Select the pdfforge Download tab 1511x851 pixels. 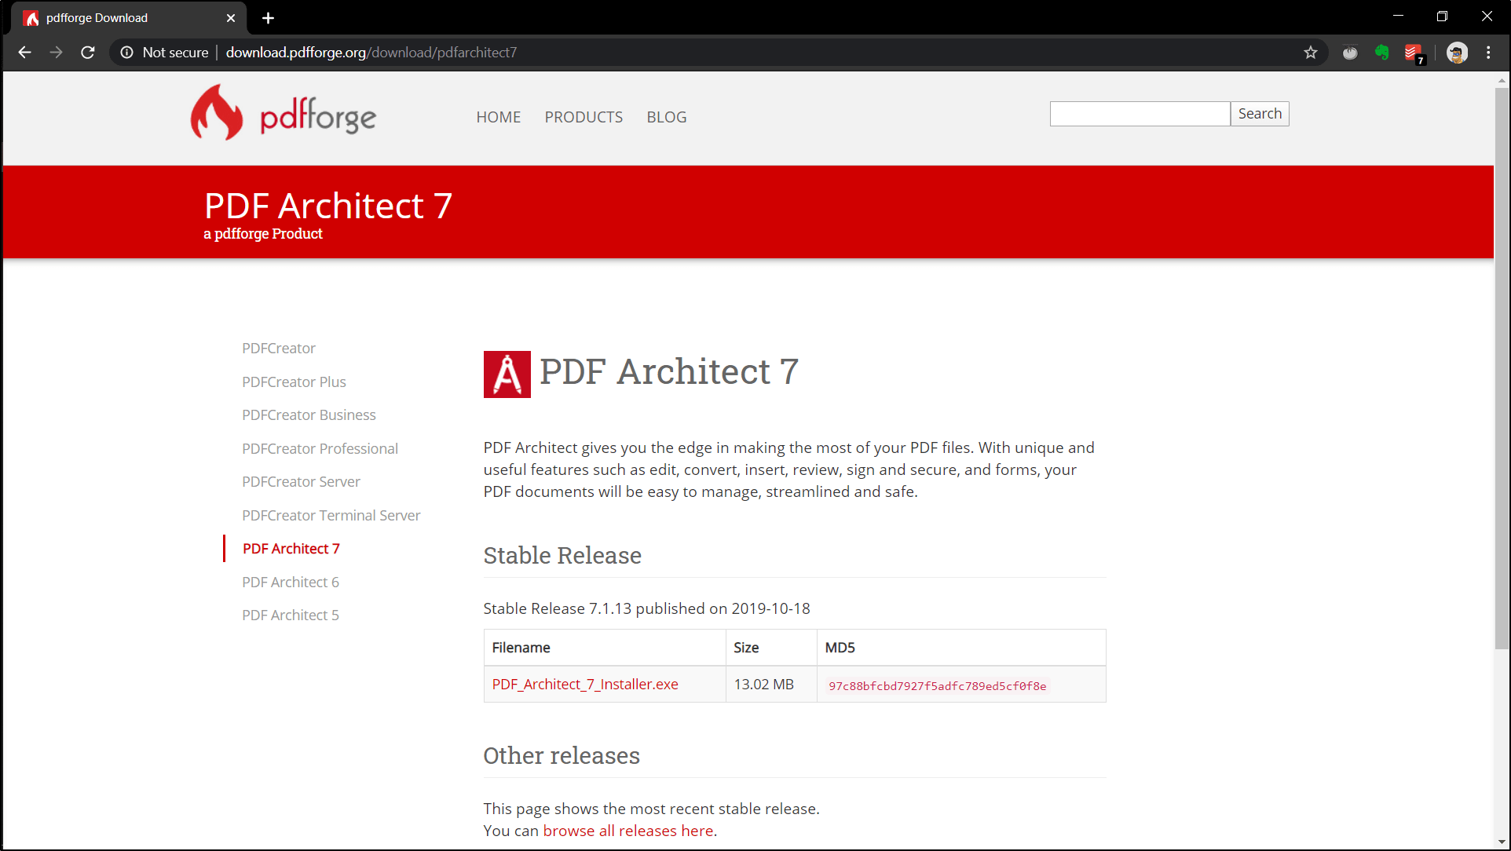[x=130, y=18]
